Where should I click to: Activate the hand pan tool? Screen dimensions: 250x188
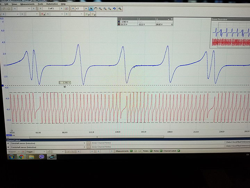click(x=96, y=8)
